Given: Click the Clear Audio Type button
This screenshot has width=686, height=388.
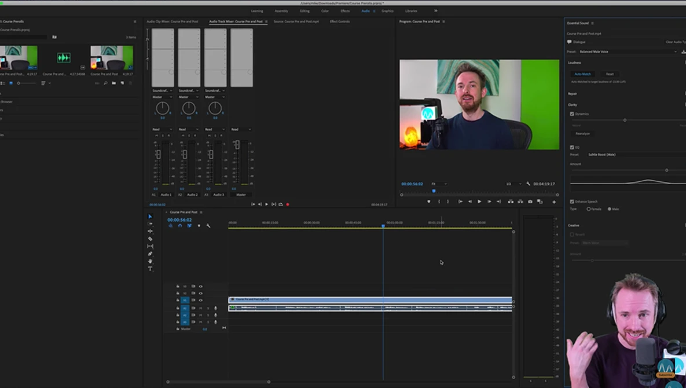Looking at the screenshot, I should tap(676, 42).
